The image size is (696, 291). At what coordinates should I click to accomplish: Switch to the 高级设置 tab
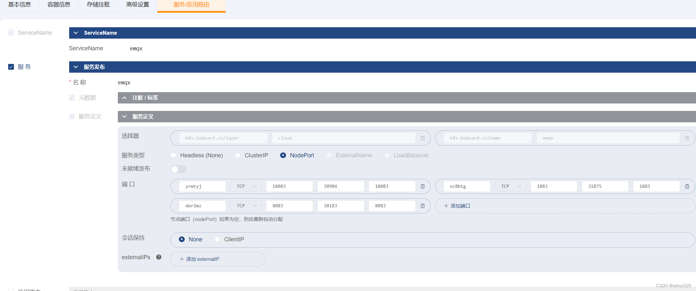pyautogui.click(x=138, y=5)
